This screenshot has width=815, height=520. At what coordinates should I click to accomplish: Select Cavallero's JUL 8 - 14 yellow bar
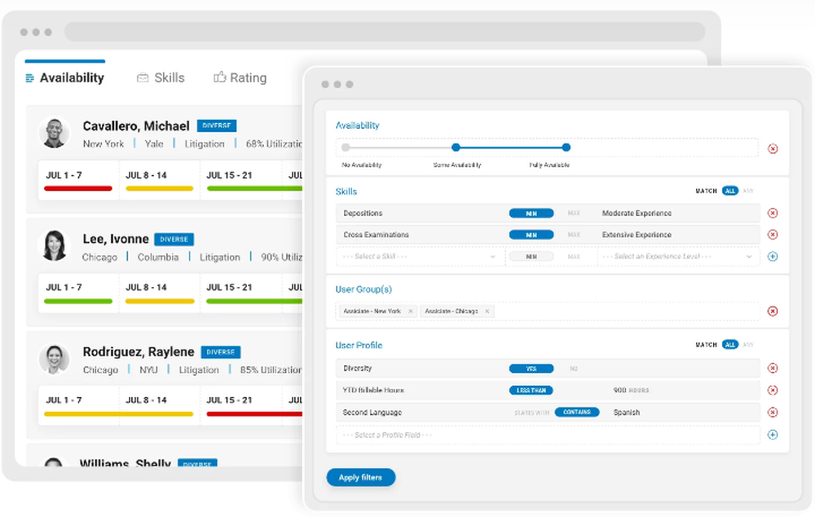tap(160, 188)
